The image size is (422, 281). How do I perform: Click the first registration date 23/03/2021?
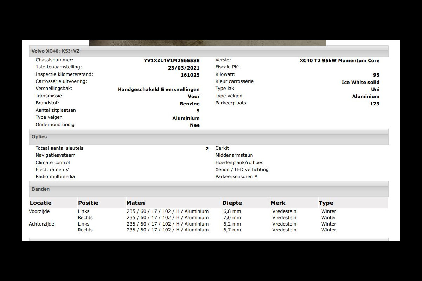[x=184, y=68]
